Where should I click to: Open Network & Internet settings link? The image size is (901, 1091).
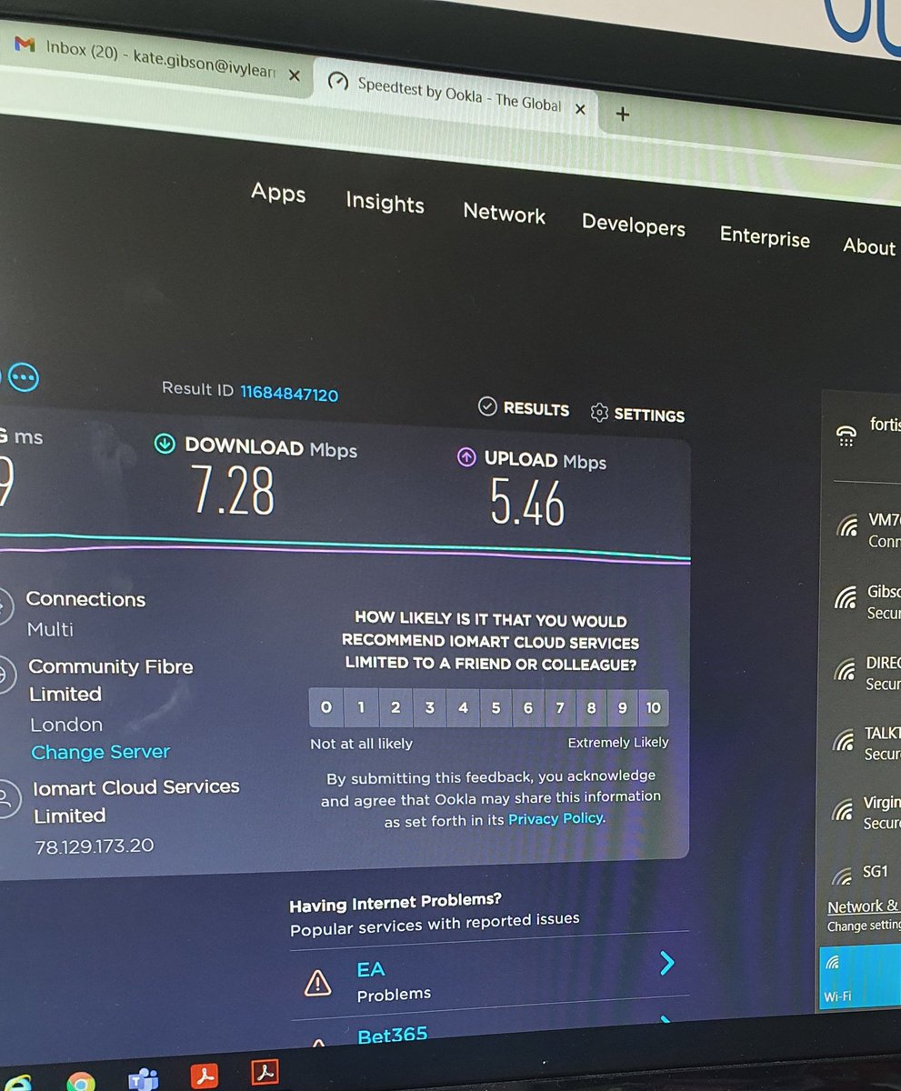[863, 906]
